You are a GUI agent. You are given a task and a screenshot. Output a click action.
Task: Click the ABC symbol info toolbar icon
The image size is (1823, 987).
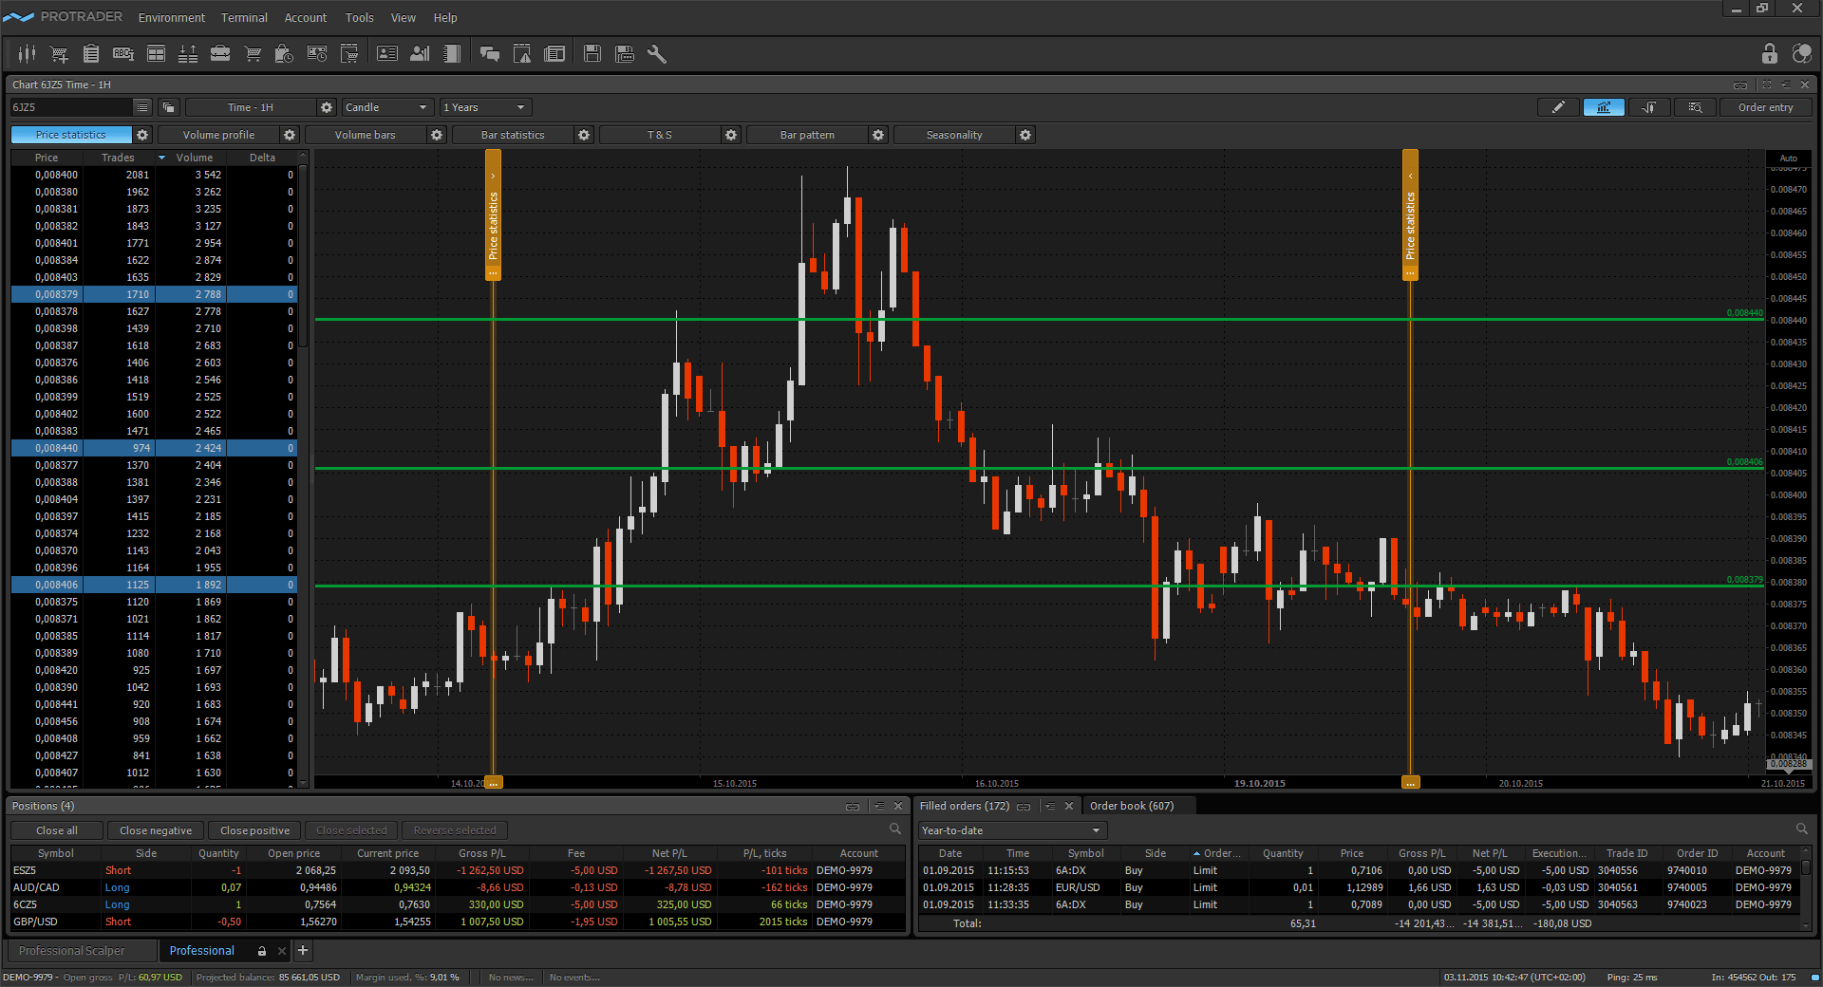123,54
